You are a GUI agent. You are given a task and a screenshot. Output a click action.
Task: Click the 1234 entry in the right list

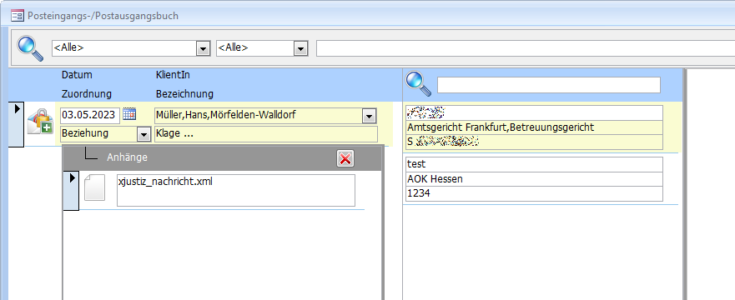click(x=534, y=194)
